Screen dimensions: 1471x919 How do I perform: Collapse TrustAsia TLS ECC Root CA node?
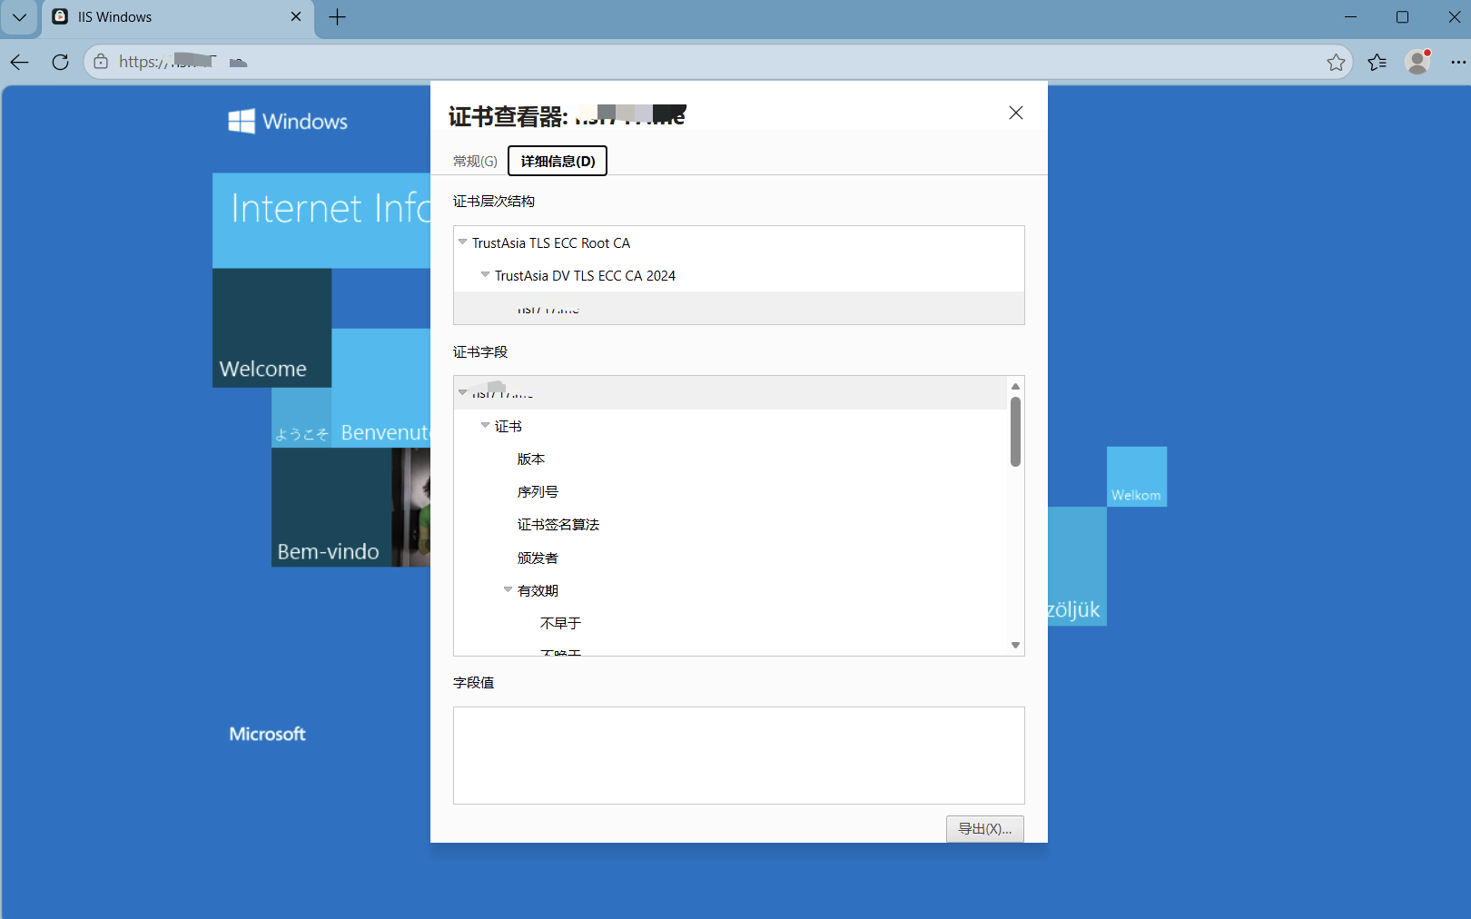point(463,242)
